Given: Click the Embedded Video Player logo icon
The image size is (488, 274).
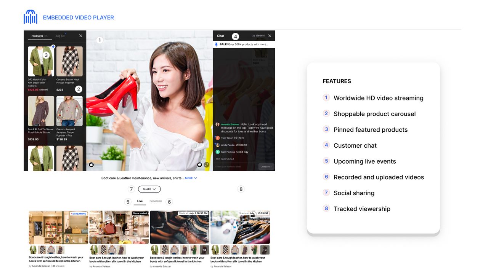Looking at the screenshot, I should (x=30, y=17).
